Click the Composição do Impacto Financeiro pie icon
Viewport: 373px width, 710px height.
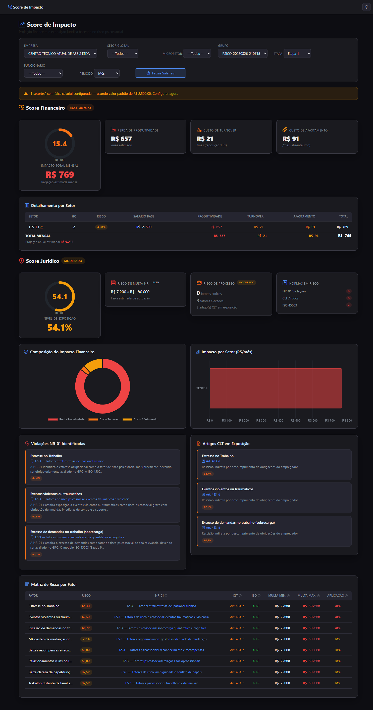pyautogui.click(x=26, y=352)
